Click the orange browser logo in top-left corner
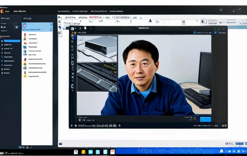The image size is (247, 156). click(3, 11)
